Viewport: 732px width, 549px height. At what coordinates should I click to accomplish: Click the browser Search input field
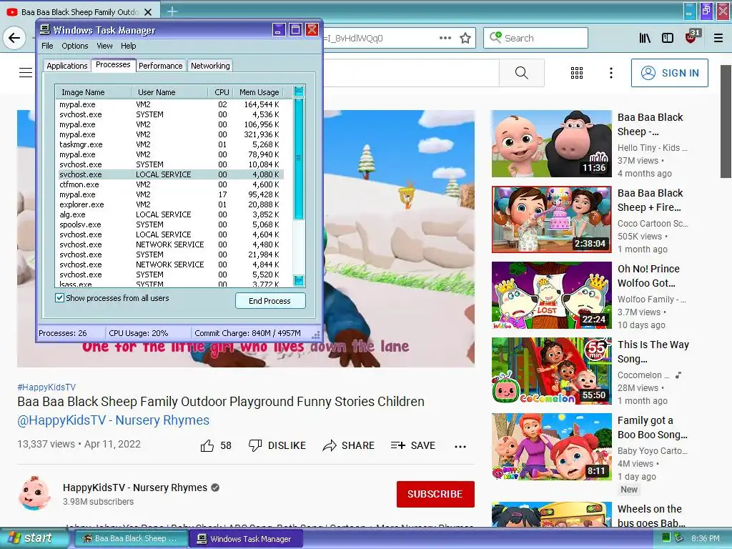(x=535, y=39)
